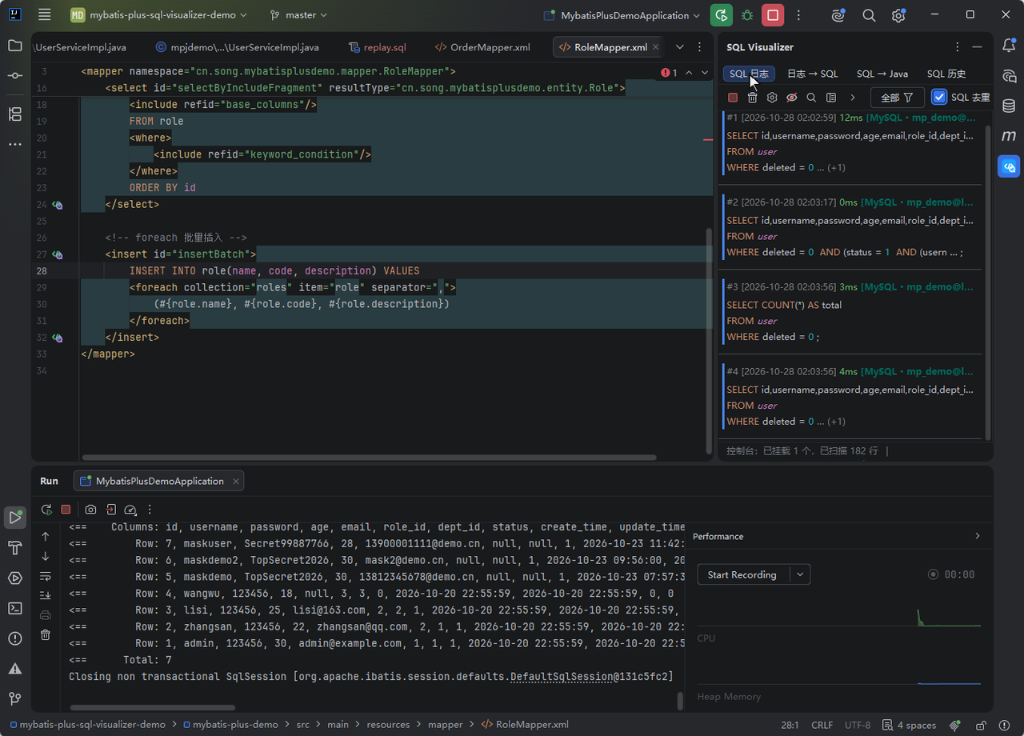The height and width of the screenshot is (736, 1024).
Task: Rerun application from the Run panel toolbar
Action: point(46,510)
